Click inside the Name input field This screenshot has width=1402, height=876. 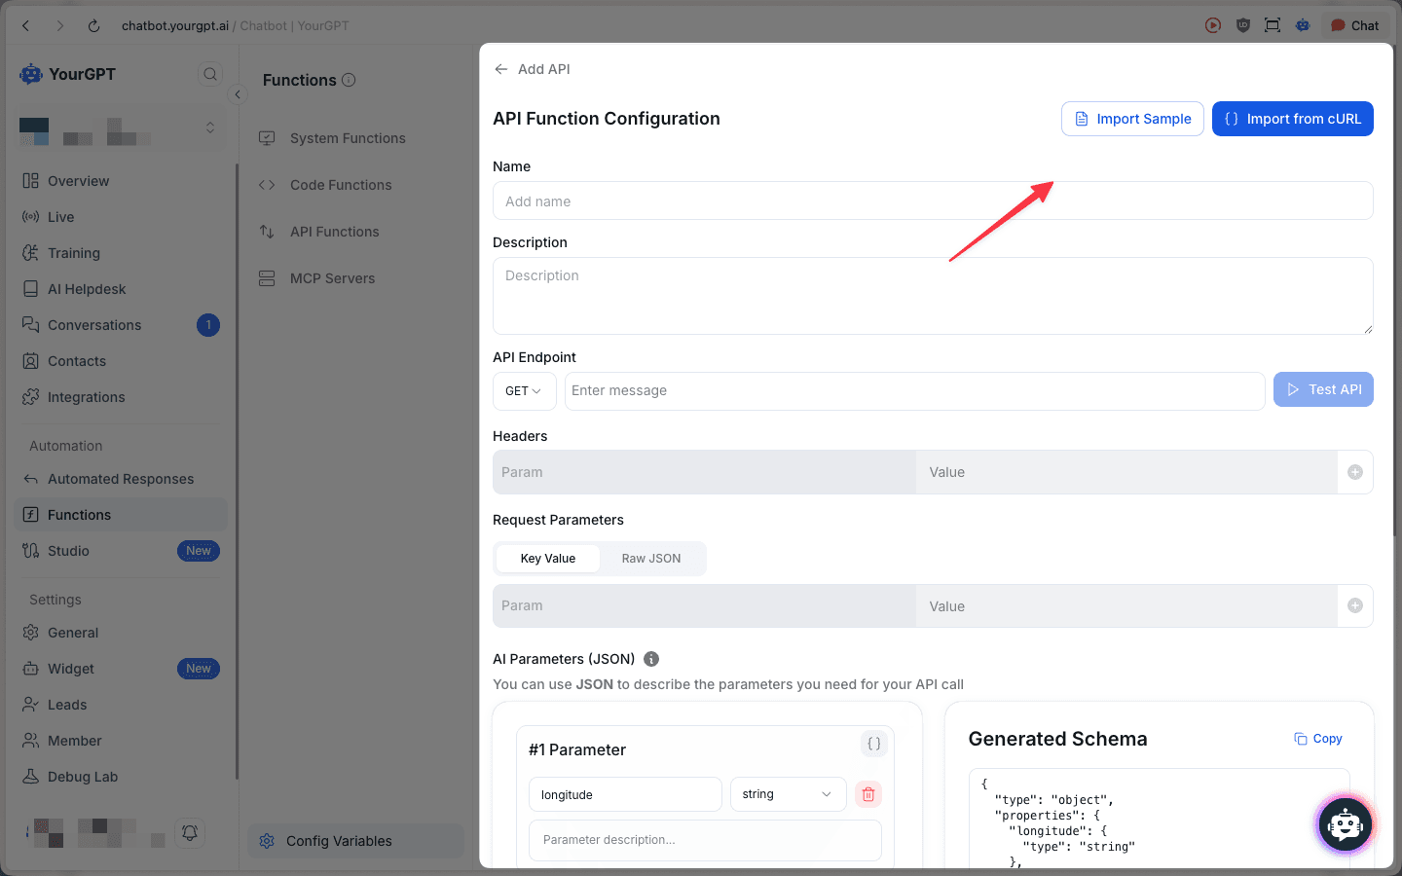[932, 201]
